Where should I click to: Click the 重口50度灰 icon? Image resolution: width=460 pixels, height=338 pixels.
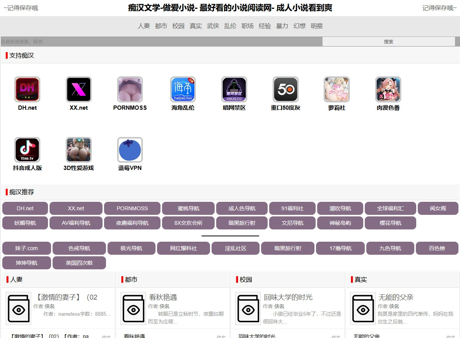tap(285, 89)
